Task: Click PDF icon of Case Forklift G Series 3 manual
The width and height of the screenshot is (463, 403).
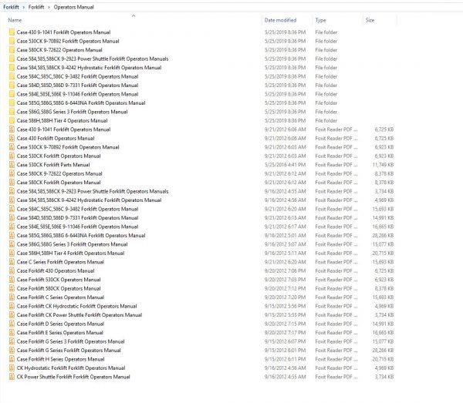Action: (12, 341)
